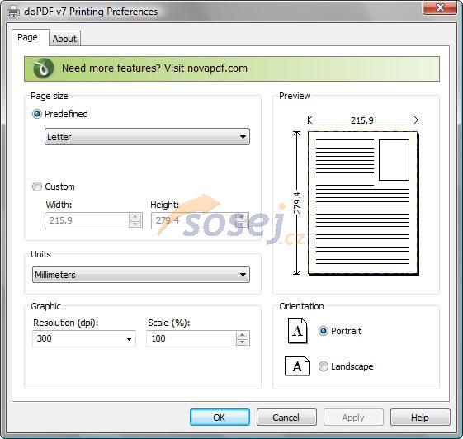This screenshot has width=463, height=439.
Task: Click the landscape page icon
Action: tap(297, 366)
